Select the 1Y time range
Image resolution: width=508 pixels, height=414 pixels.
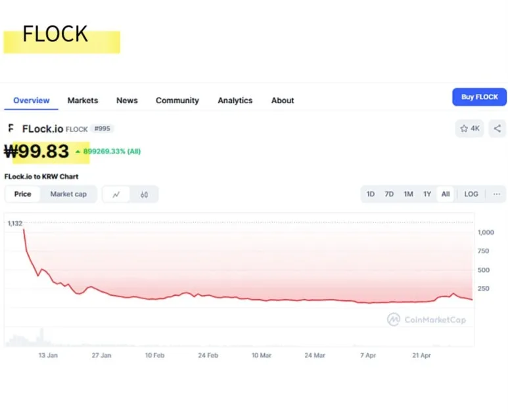pyautogui.click(x=427, y=194)
